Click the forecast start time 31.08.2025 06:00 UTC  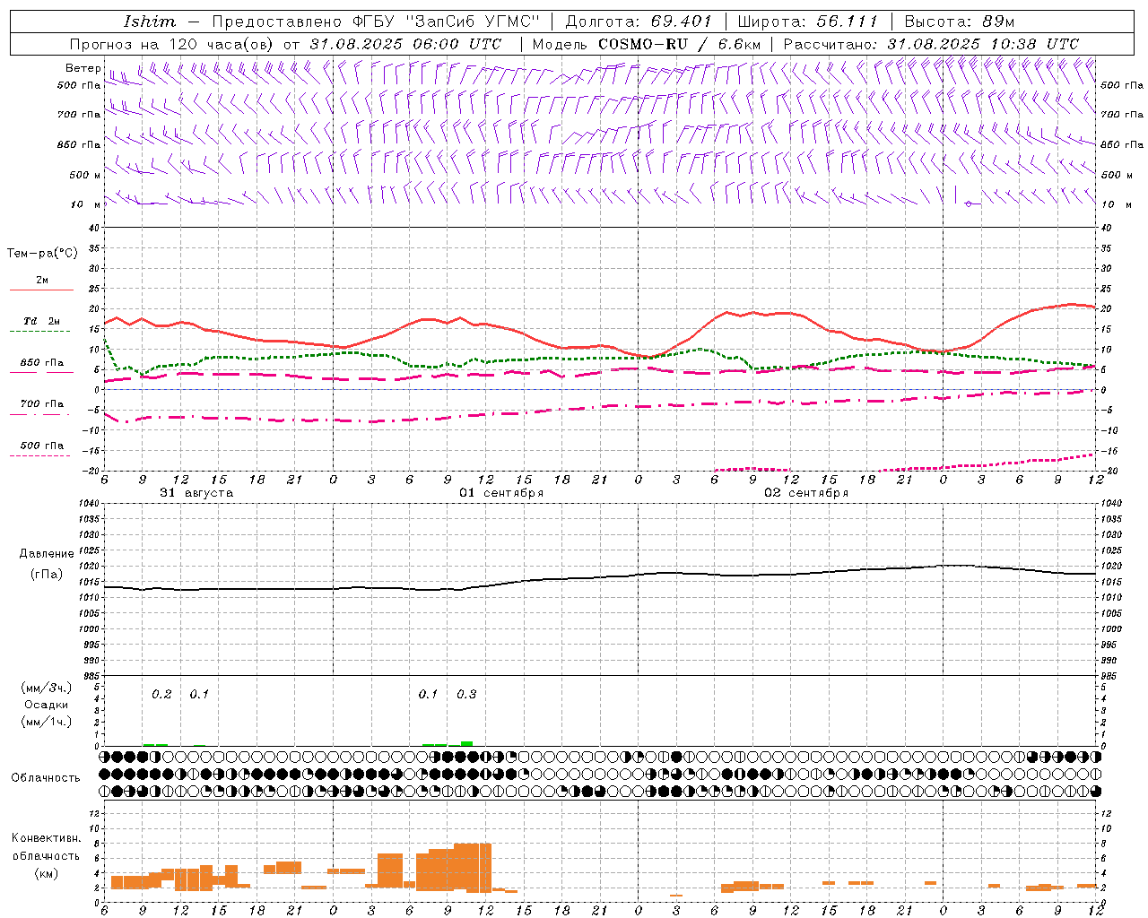point(405,44)
